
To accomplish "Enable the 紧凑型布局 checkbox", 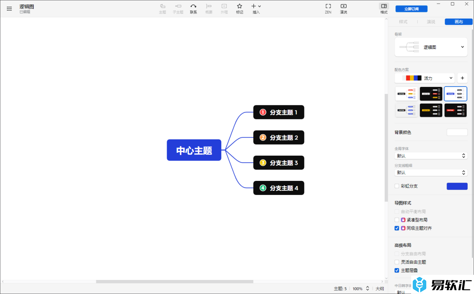I will 397,220.
